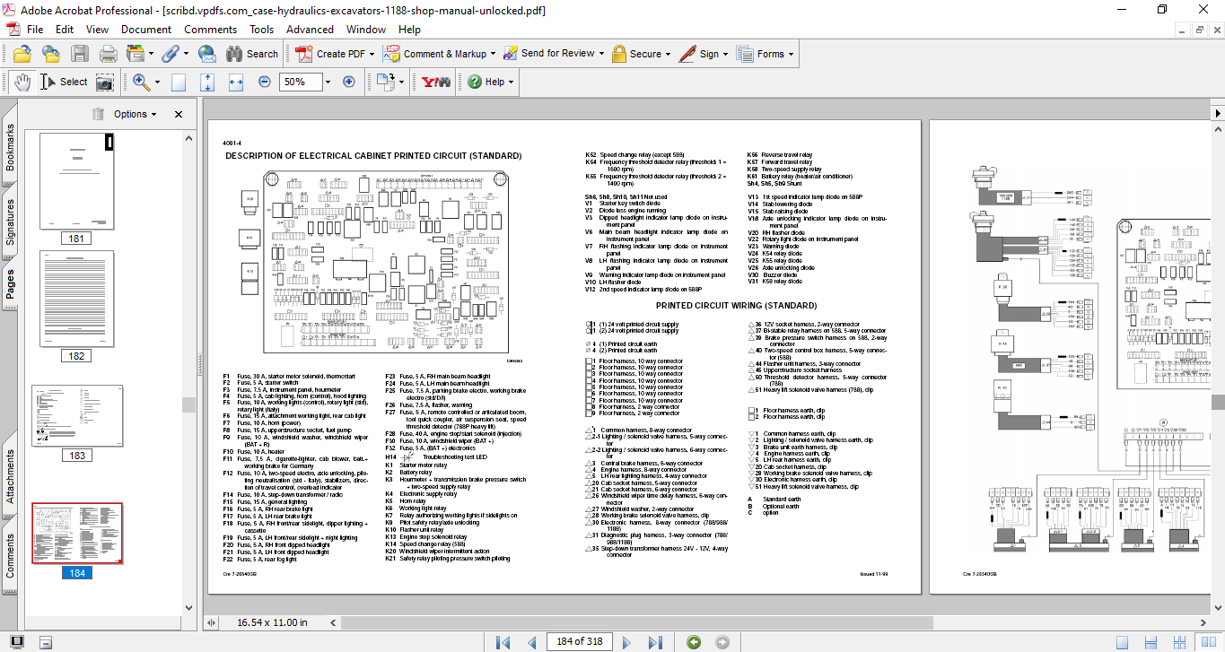Open the Options dropdown in Pages panel
The image size is (1225, 652).
[135, 114]
